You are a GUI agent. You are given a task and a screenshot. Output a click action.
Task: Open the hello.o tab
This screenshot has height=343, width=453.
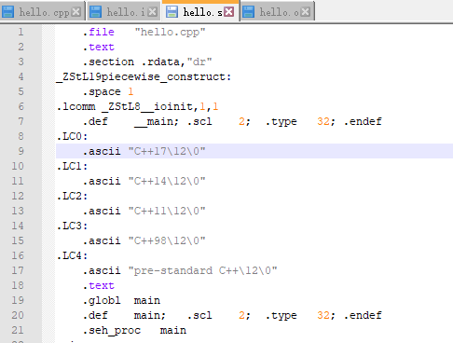pos(279,12)
